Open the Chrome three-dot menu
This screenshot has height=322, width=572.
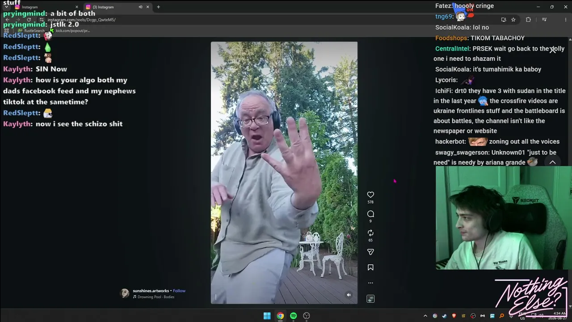[x=566, y=20]
